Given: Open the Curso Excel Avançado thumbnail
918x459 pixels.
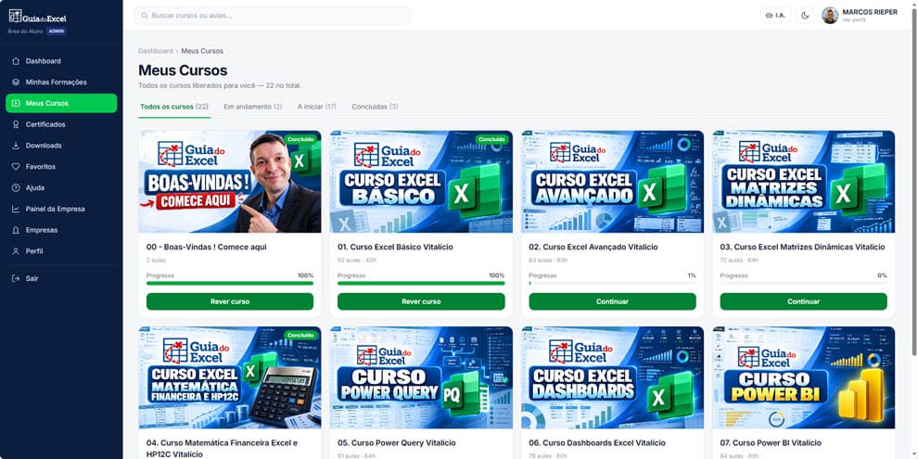Looking at the screenshot, I should click(612, 182).
